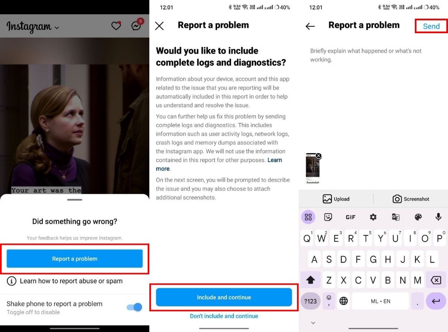Tap the Q key on the keyboard

pos(307,238)
